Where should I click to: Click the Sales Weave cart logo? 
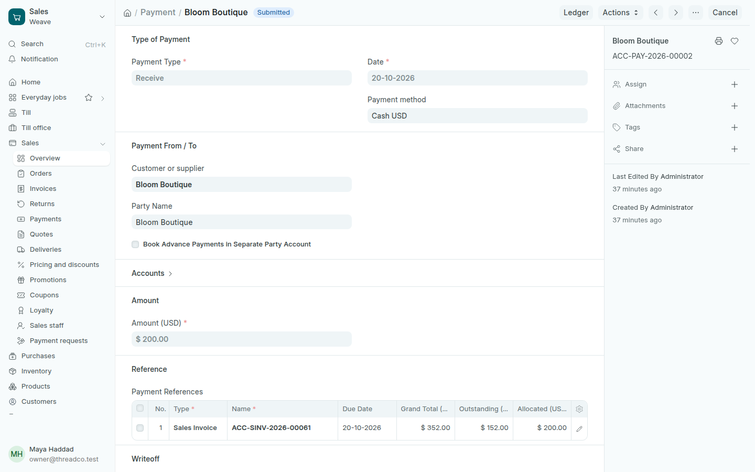point(17,17)
